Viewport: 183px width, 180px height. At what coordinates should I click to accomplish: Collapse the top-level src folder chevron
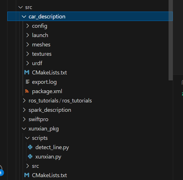21,7
